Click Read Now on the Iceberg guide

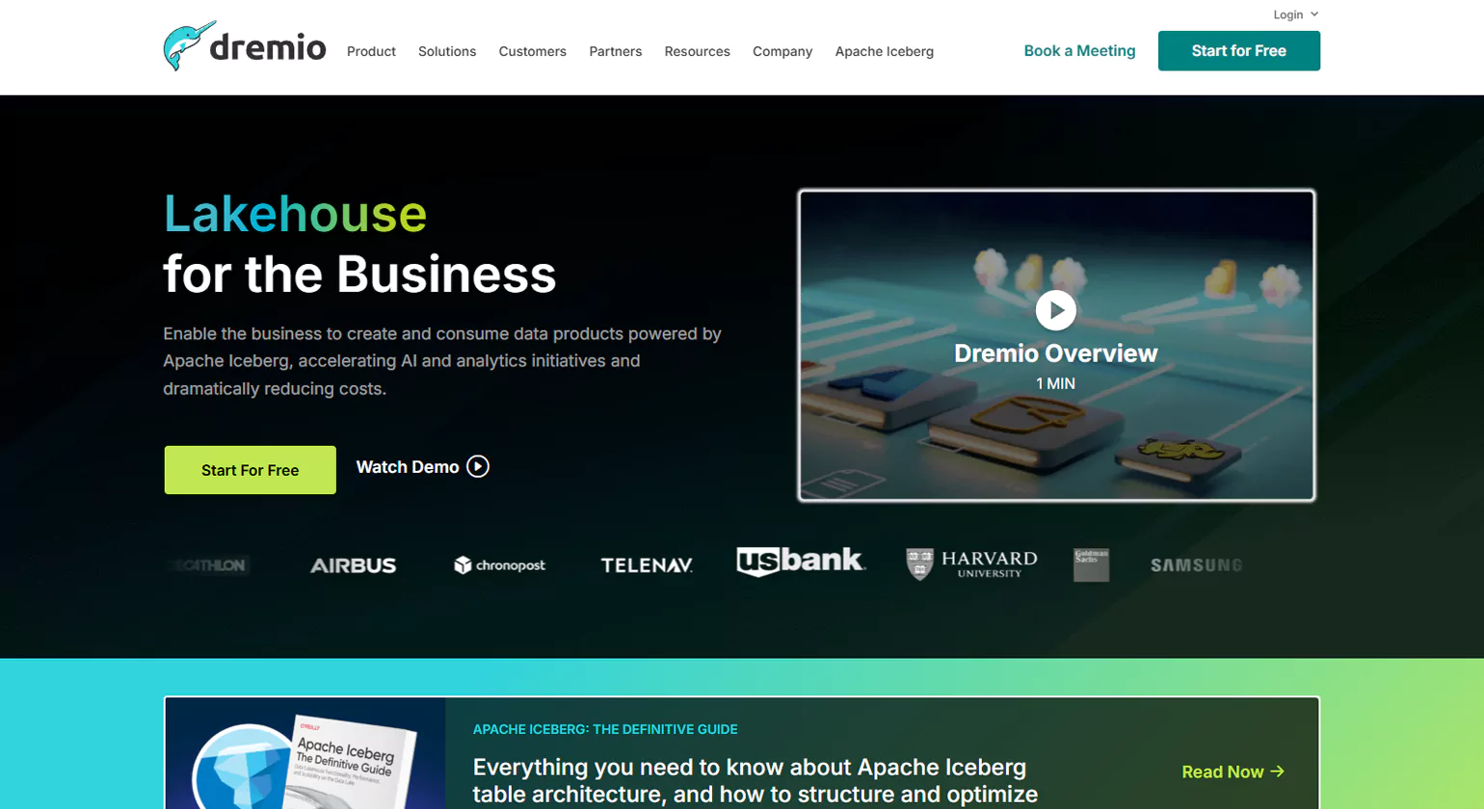coord(1232,771)
